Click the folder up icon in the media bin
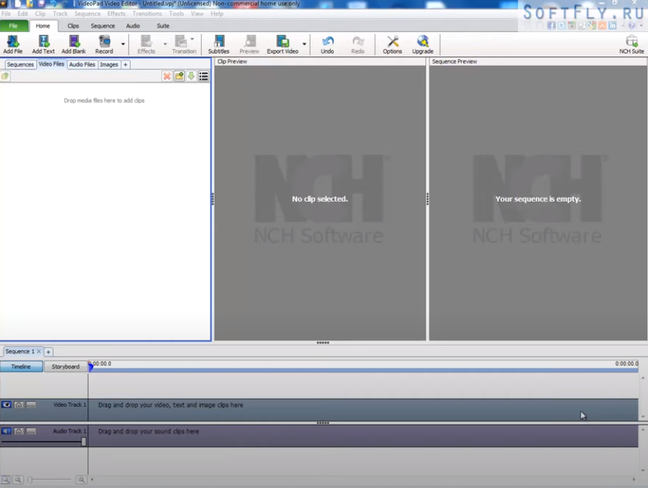 click(x=5, y=76)
